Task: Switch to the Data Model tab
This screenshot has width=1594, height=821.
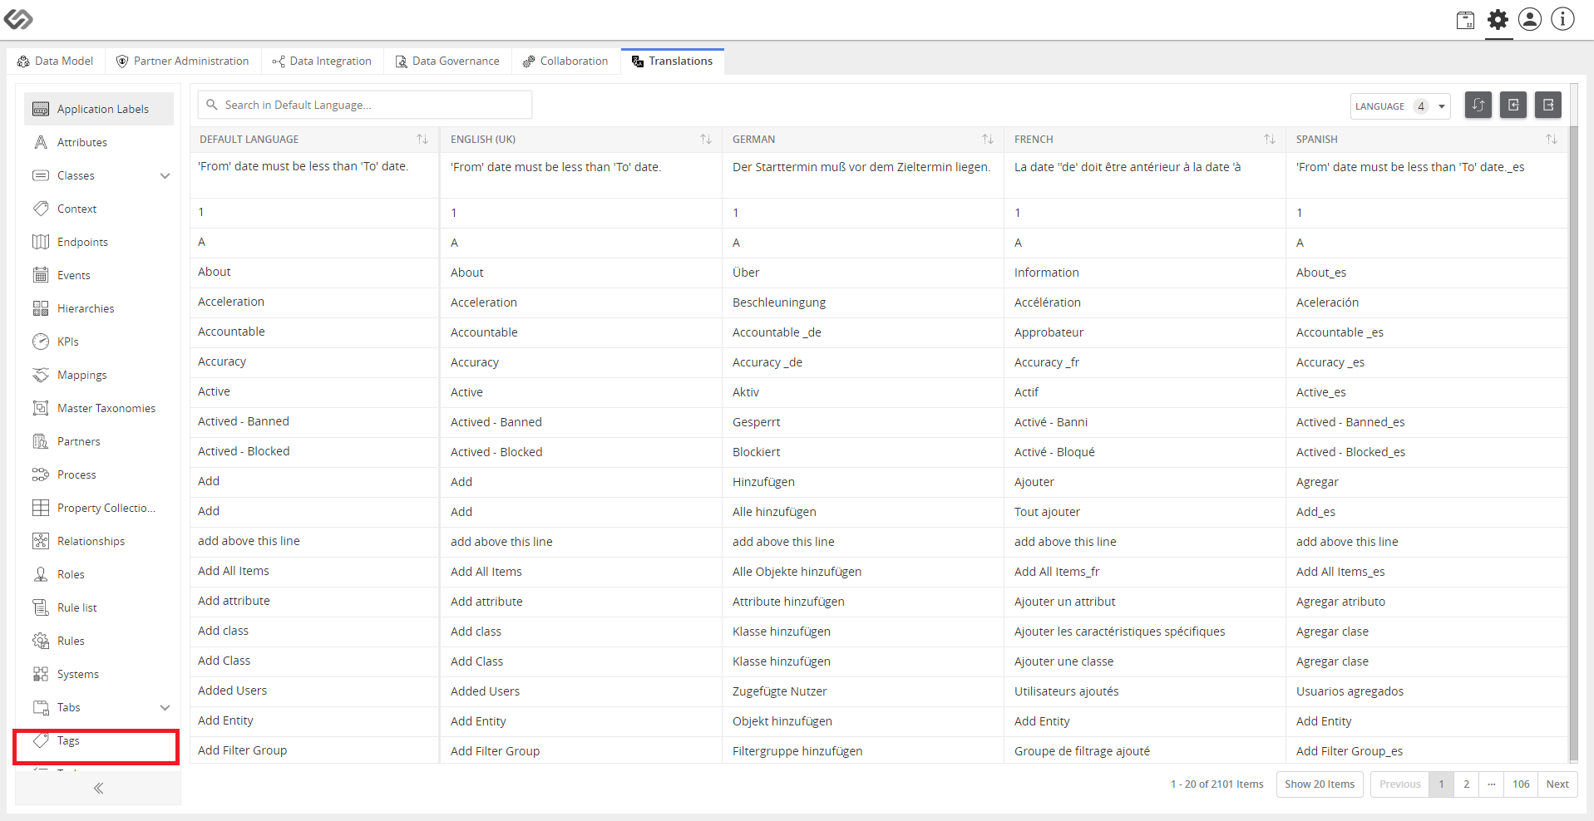Action: [x=55, y=61]
